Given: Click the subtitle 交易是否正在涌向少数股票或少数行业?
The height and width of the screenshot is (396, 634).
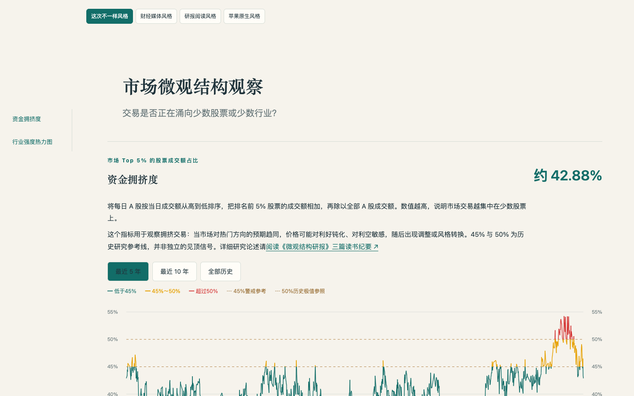Looking at the screenshot, I should click(199, 113).
